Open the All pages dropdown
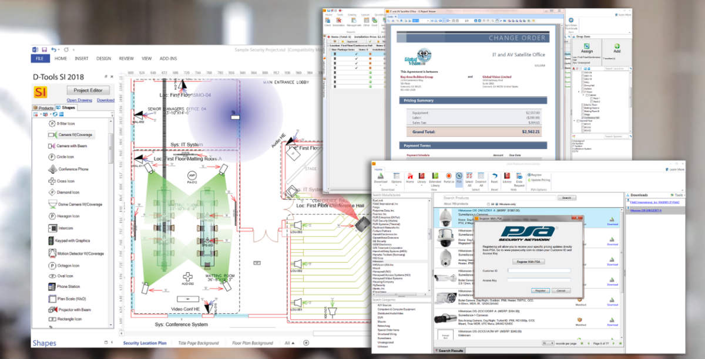This screenshot has width=705, height=359. point(290,343)
